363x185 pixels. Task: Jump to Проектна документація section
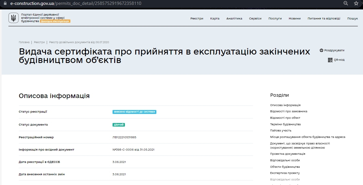pyautogui.click(x=287, y=154)
